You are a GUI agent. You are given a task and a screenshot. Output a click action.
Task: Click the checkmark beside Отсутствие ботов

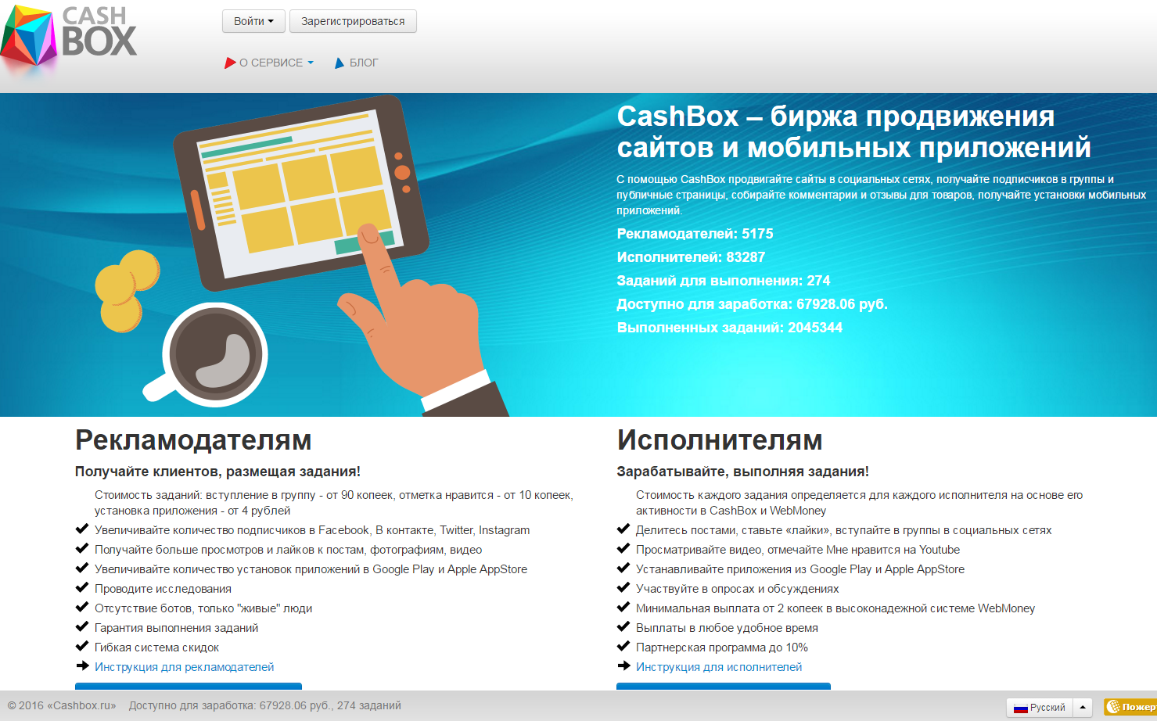[x=82, y=607]
